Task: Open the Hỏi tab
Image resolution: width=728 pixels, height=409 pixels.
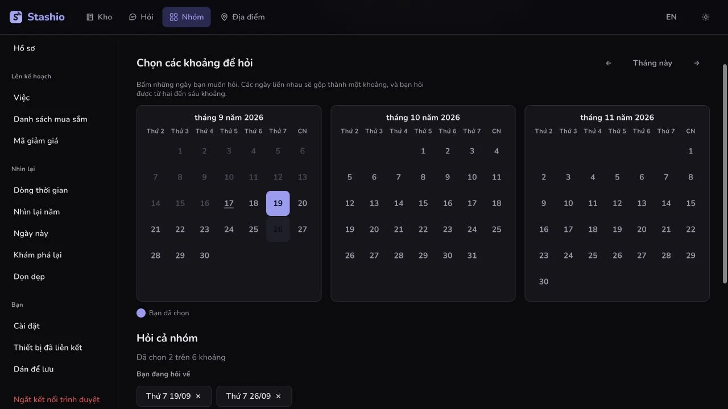Action: click(141, 17)
